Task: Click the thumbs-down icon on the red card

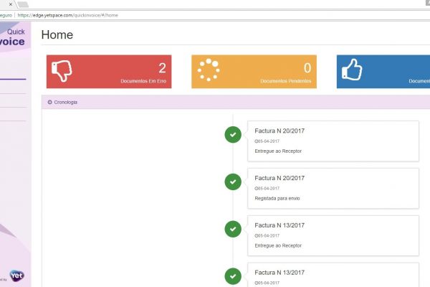Action: tap(61, 70)
